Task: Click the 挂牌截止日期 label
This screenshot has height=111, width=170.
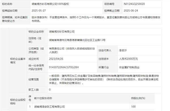Action: click(x=112, y=11)
